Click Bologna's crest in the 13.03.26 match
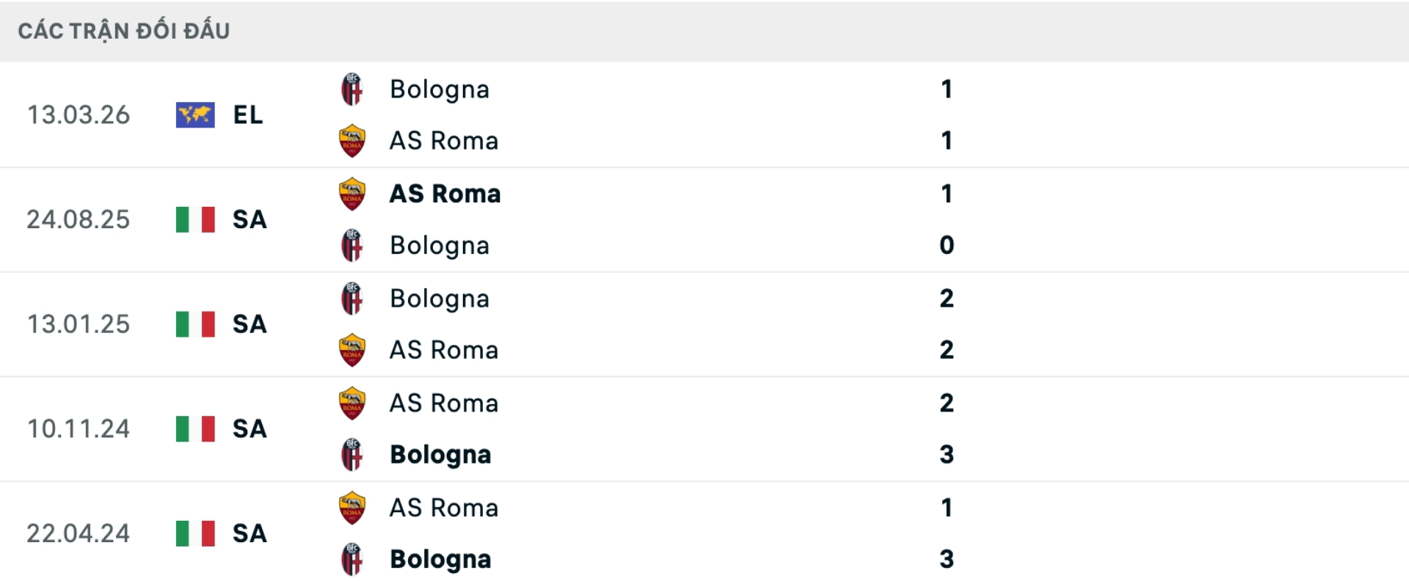This screenshot has width=1409, height=581. tap(352, 89)
